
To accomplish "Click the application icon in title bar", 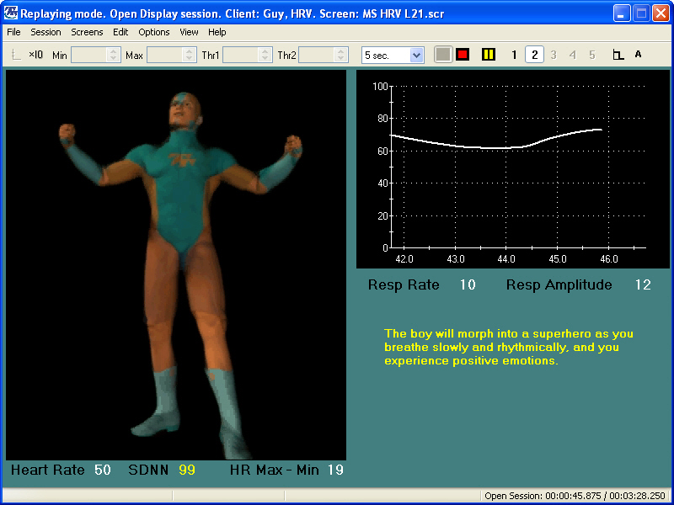I will 11,13.
